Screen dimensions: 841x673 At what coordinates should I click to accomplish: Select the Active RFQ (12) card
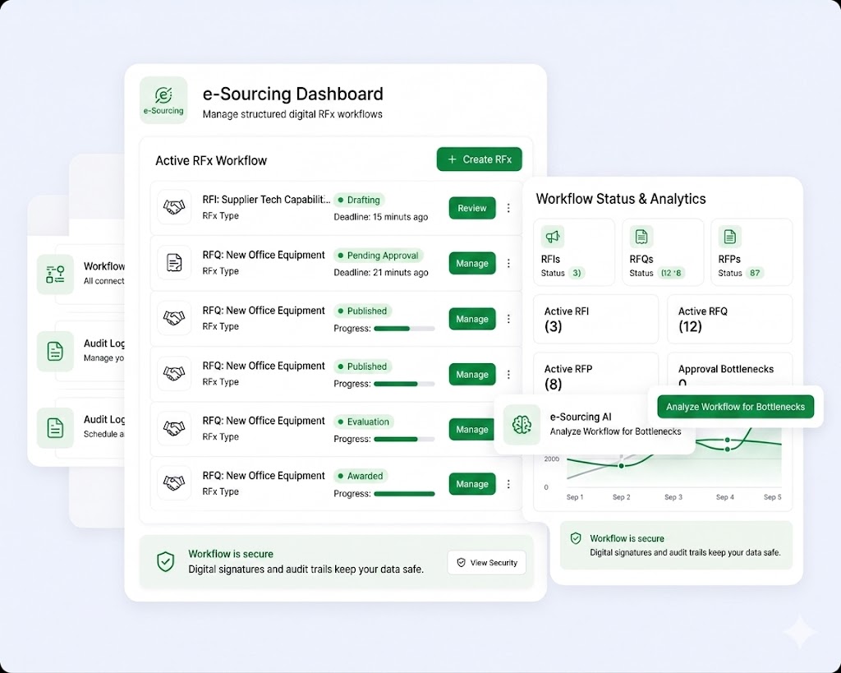(x=729, y=319)
